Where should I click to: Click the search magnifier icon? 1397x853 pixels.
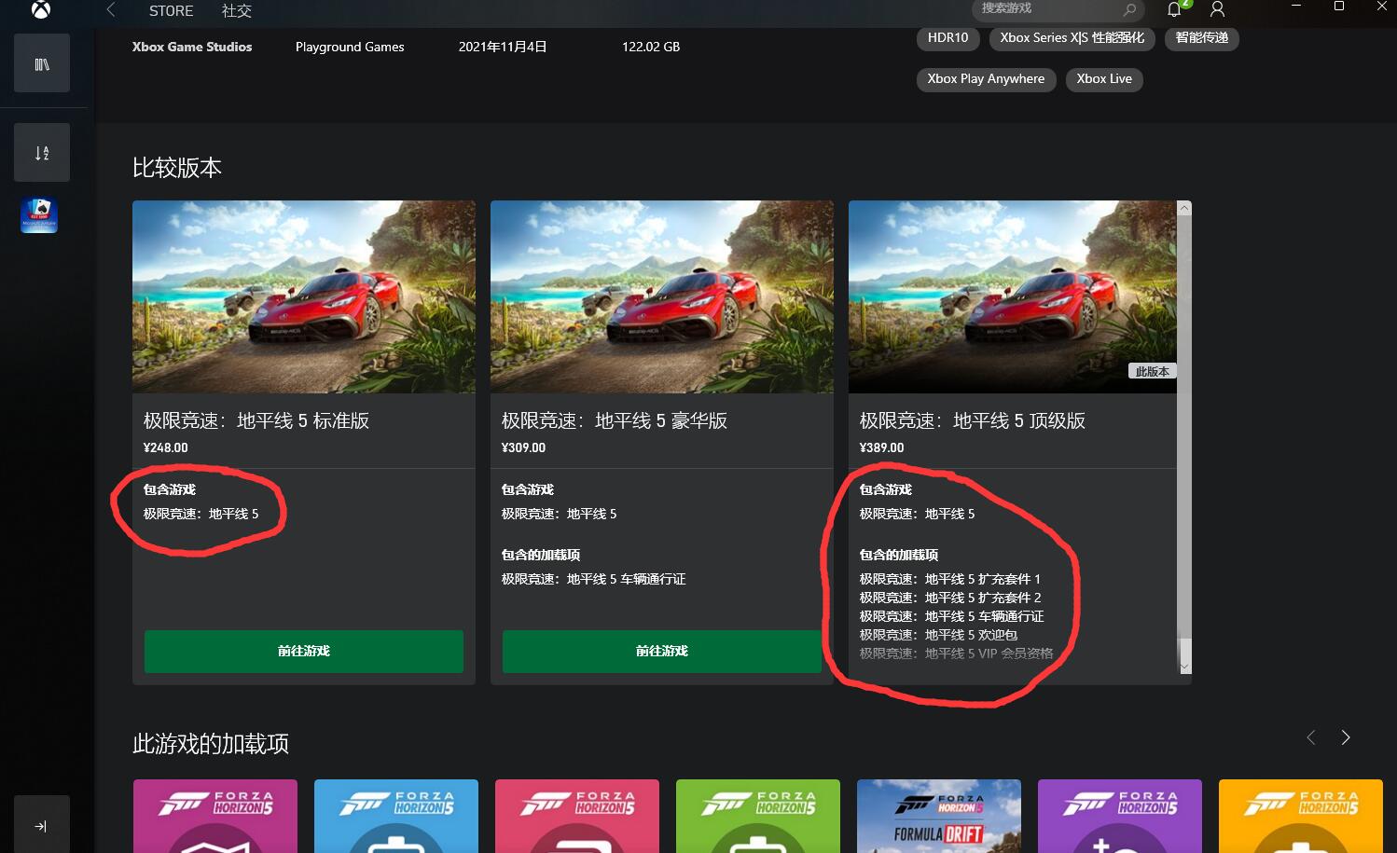[1129, 9]
